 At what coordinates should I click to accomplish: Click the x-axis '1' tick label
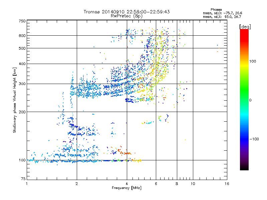point(27,184)
